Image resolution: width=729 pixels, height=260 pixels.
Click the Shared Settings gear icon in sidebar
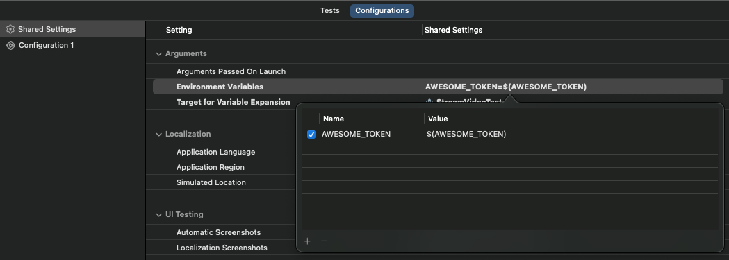[10, 29]
